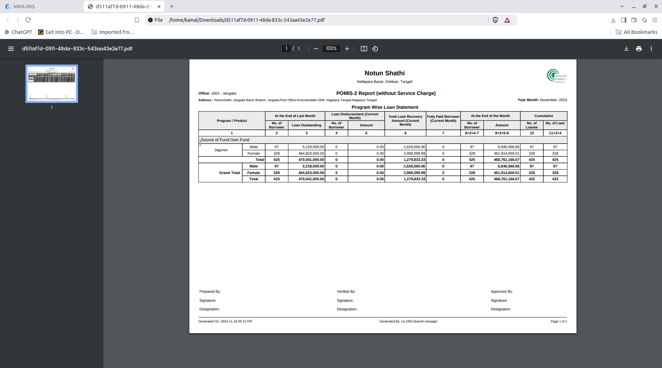This screenshot has height=368, width=662.
Task: Open the ChatGPT bookmark
Action: pos(19,32)
